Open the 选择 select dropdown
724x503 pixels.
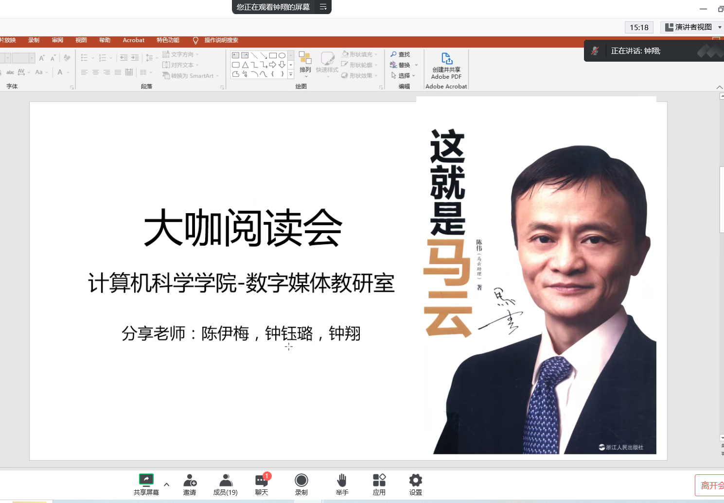(x=403, y=76)
